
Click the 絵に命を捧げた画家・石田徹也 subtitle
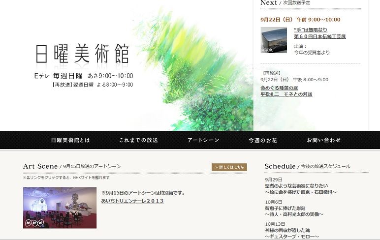coord(301,192)
